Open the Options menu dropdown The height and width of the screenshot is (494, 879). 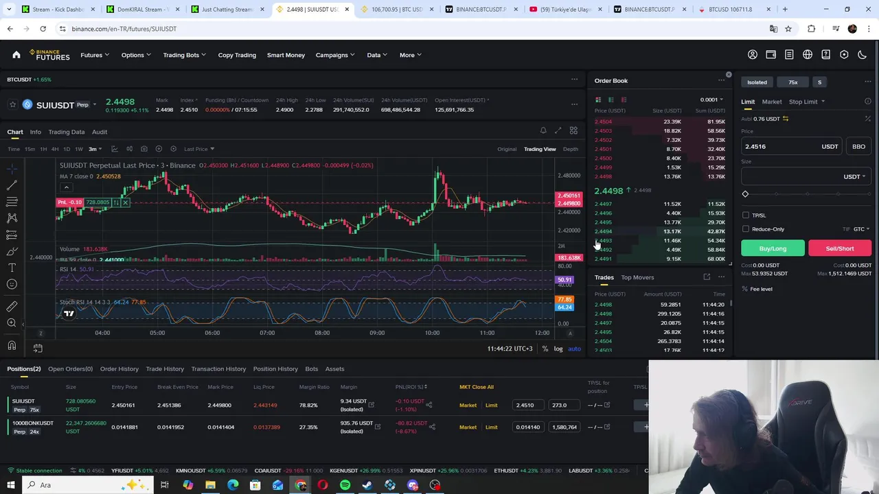pyautogui.click(x=136, y=55)
